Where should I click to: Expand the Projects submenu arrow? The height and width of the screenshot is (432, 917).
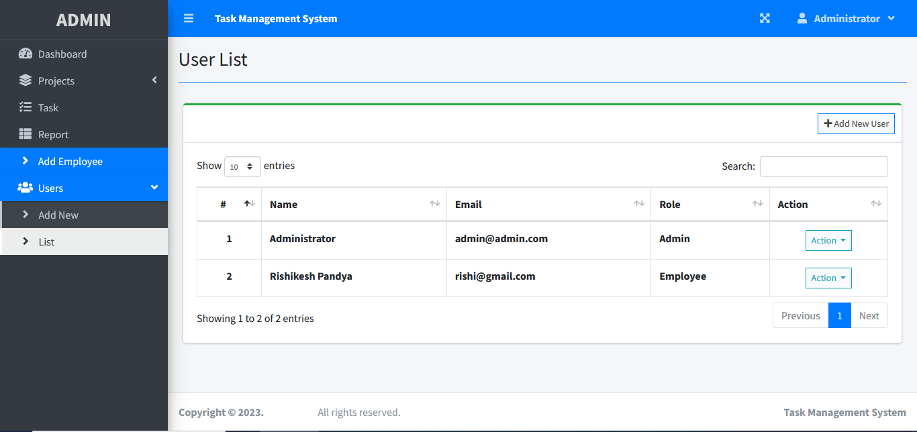tap(154, 80)
